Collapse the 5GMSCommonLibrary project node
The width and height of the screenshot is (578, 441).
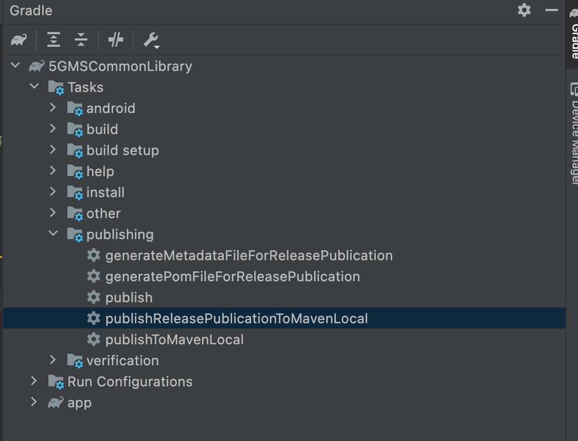click(15, 65)
